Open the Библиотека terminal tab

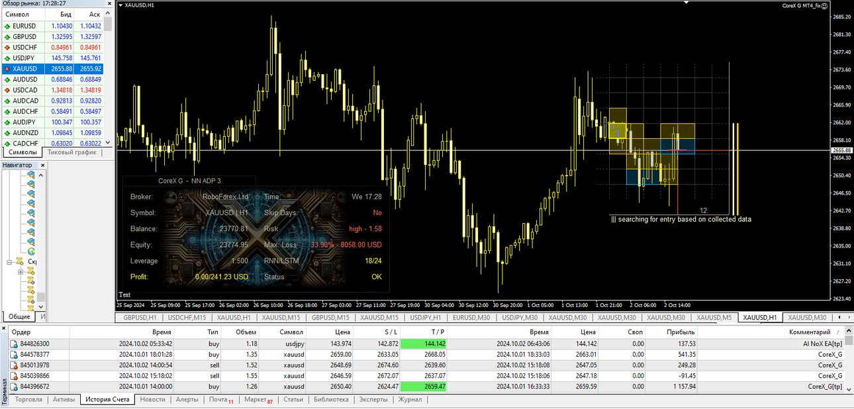tap(331, 400)
